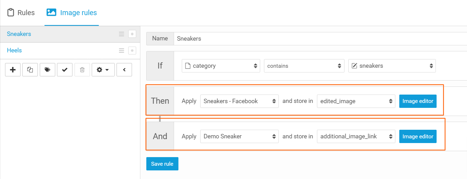Grab the drag handle for Sneakers rule

point(121,34)
